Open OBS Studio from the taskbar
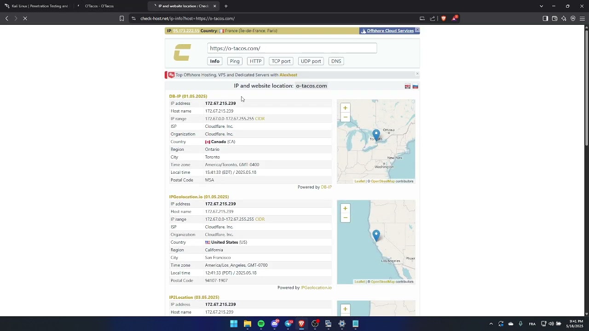Image resolution: width=589 pixels, height=331 pixels. 315,324
